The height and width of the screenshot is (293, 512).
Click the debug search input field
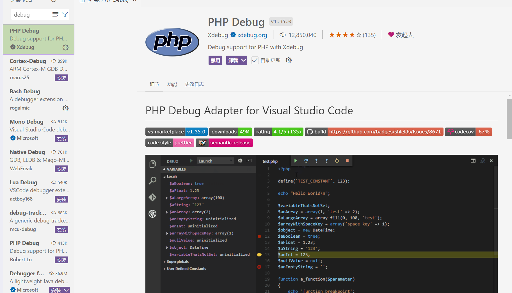click(x=31, y=15)
